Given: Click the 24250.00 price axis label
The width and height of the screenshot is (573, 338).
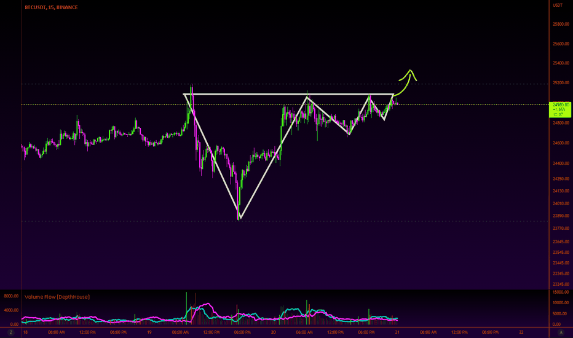Looking at the screenshot, I should pyautogui.click(x=561, y=179).
